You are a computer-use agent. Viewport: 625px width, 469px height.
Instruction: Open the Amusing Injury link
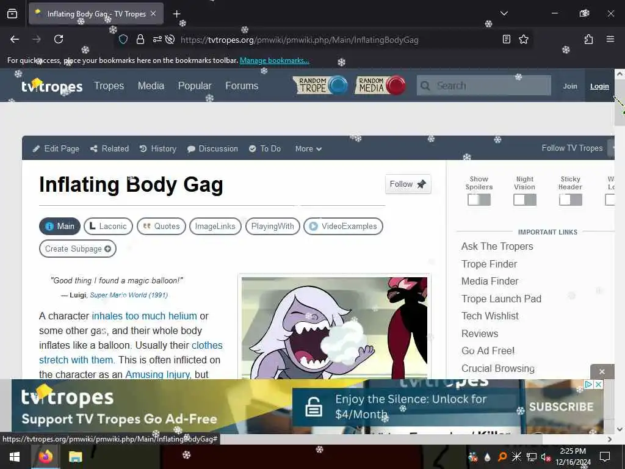(157, 374)
